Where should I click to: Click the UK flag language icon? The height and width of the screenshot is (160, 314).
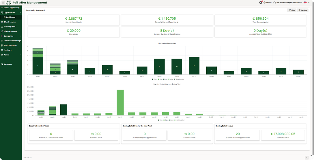point(305,3)
